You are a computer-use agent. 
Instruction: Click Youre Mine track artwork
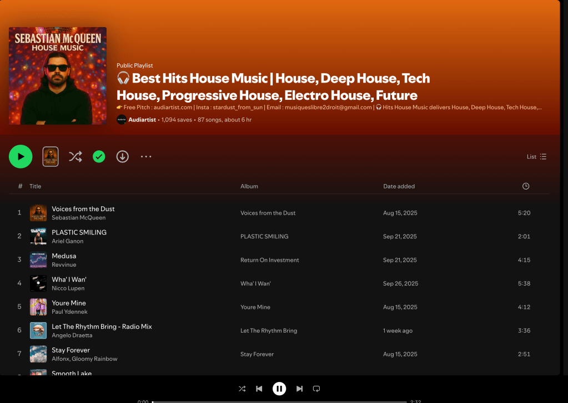38,307
